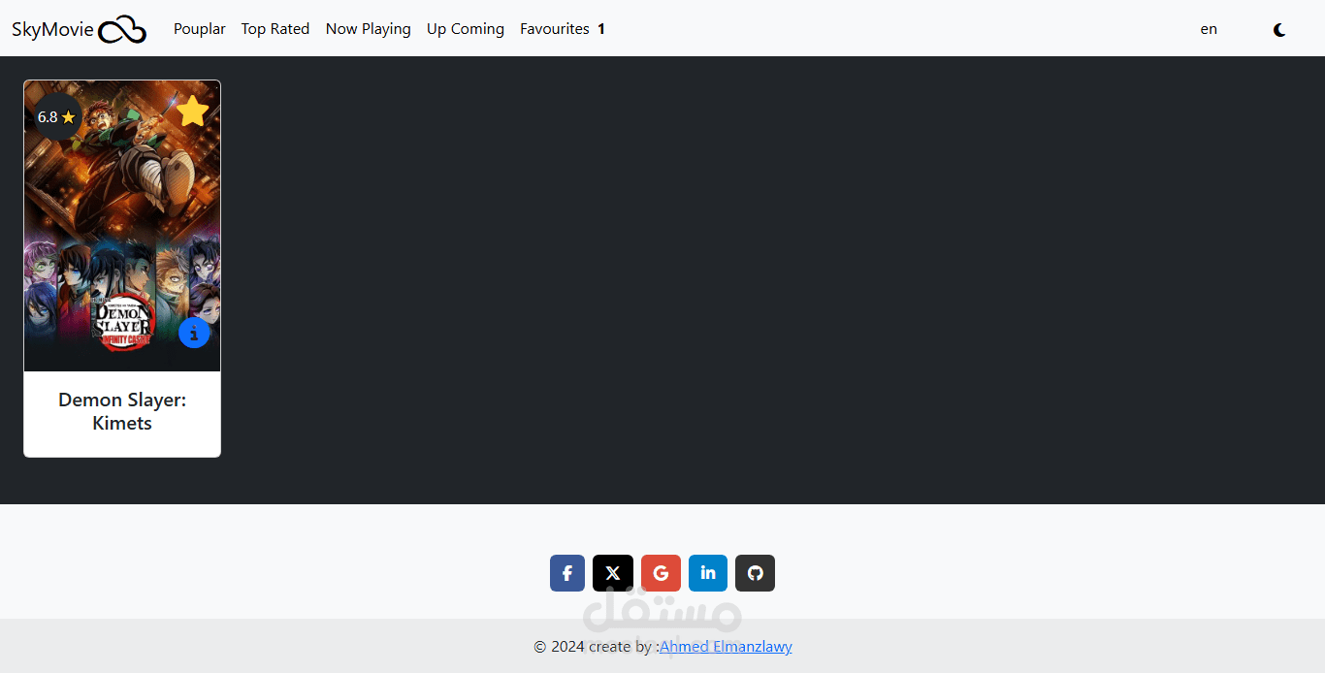Select the Demon Slayer movie poster
The image size is (1325, 673).
tap(122, 226)
